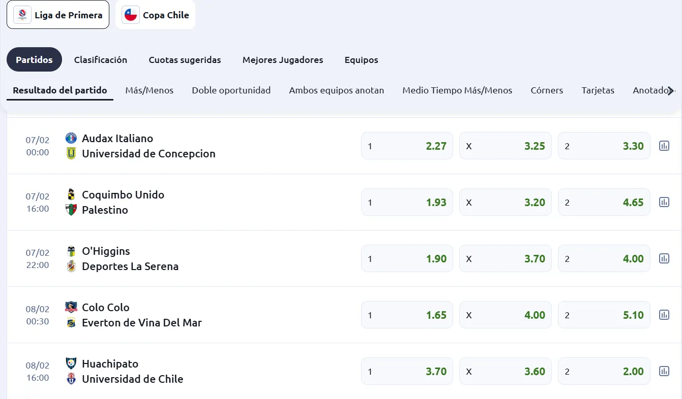Open the Copa Chile competition selector
The image size is (682, 399).
pos(155,14)
